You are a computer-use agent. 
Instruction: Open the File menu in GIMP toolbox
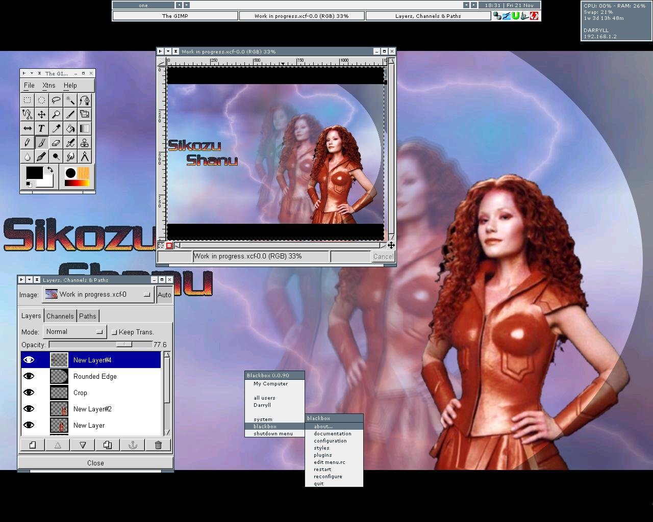point(29,85)
